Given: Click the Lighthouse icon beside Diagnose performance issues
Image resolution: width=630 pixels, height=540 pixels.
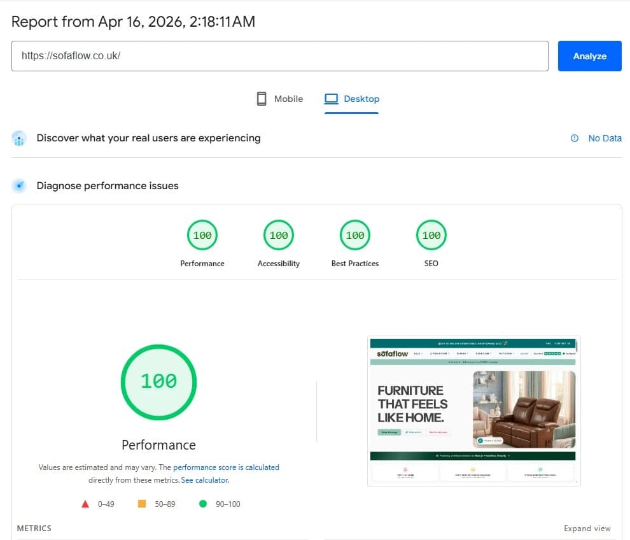Looking at the screenshot, I should pos(18,185).
